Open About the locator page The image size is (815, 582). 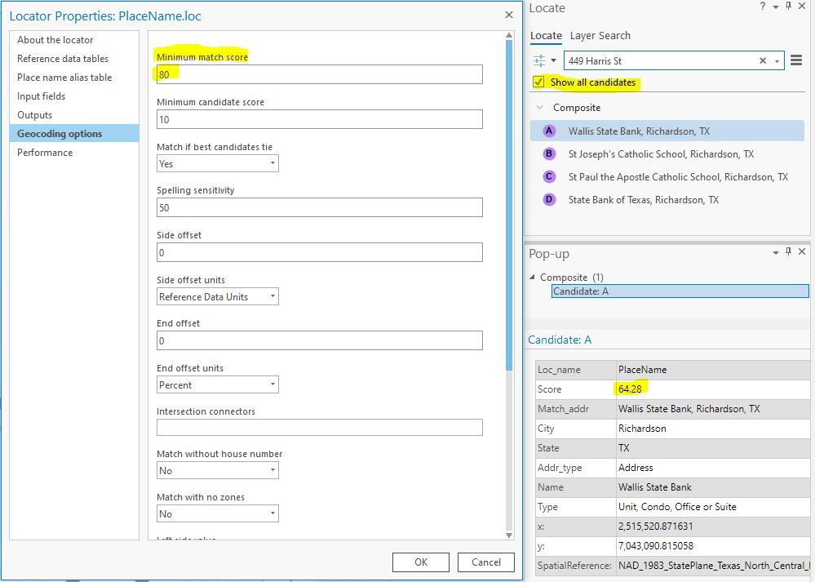74,40
